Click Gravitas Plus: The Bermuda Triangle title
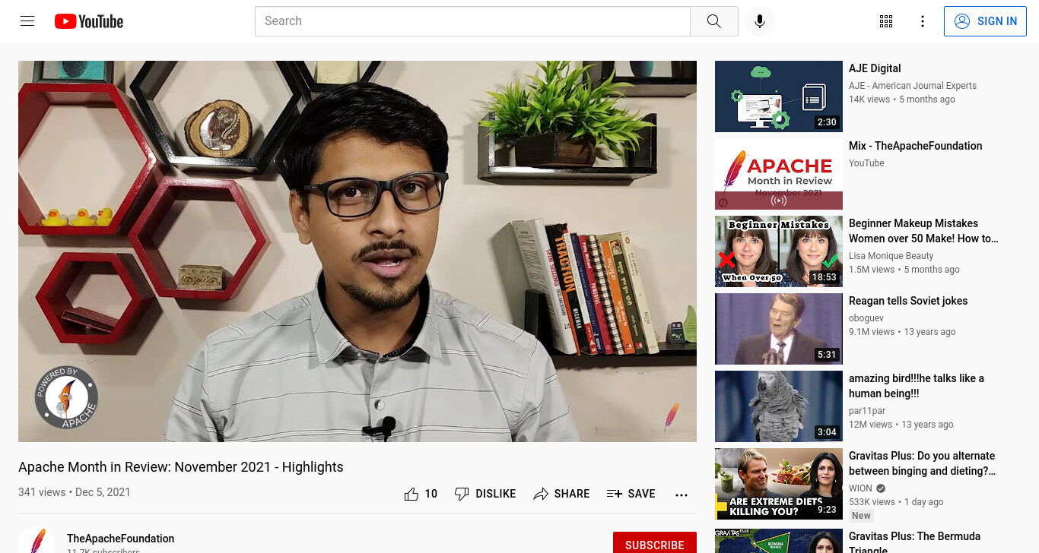 (915, 542)
